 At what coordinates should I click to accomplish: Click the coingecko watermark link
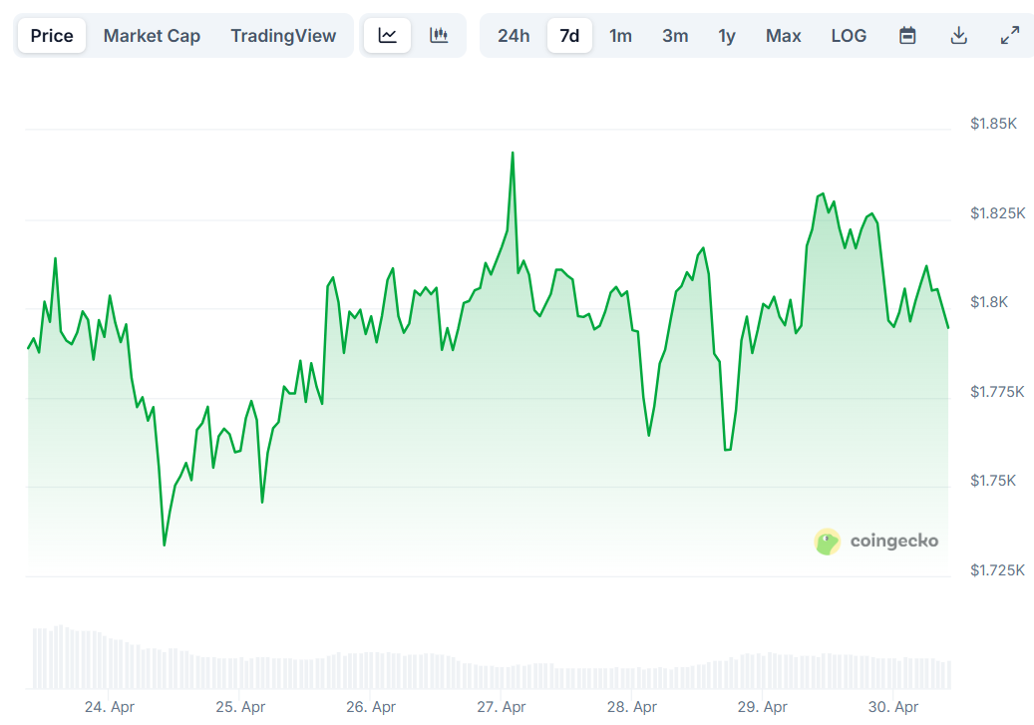click(893, 542)
